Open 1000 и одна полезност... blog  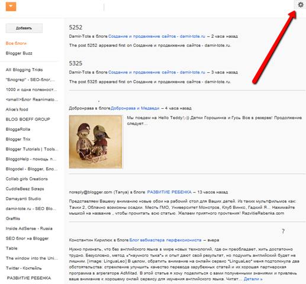[31, 89]
